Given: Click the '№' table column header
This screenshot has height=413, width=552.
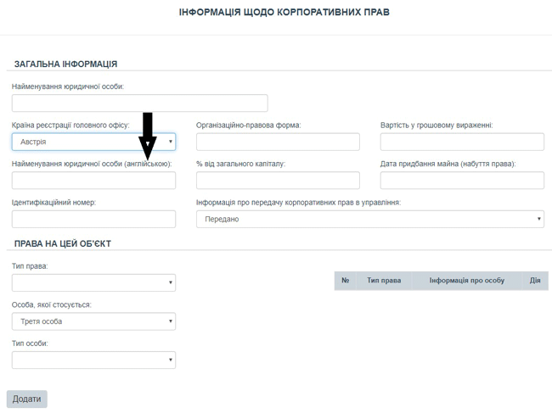Looking at the screenshot, I should click(x=346, y=281).
